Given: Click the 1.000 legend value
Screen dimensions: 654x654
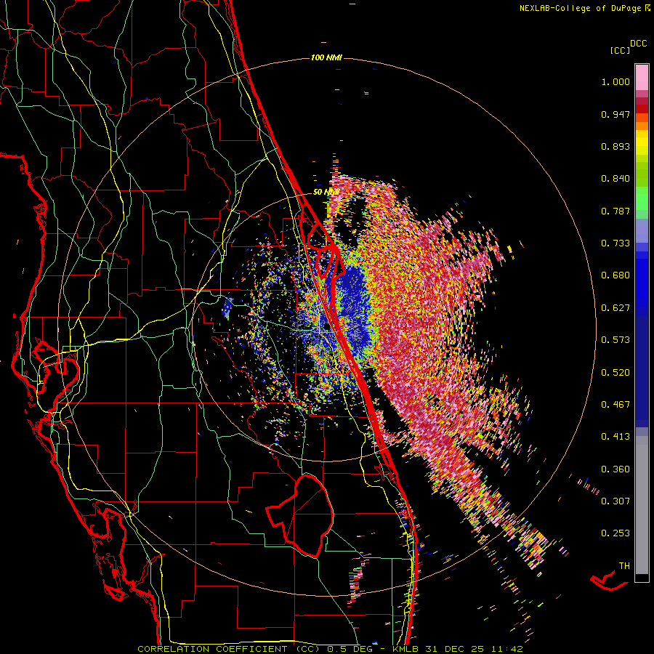Looking at the screenshot, I should pos(615,81).
